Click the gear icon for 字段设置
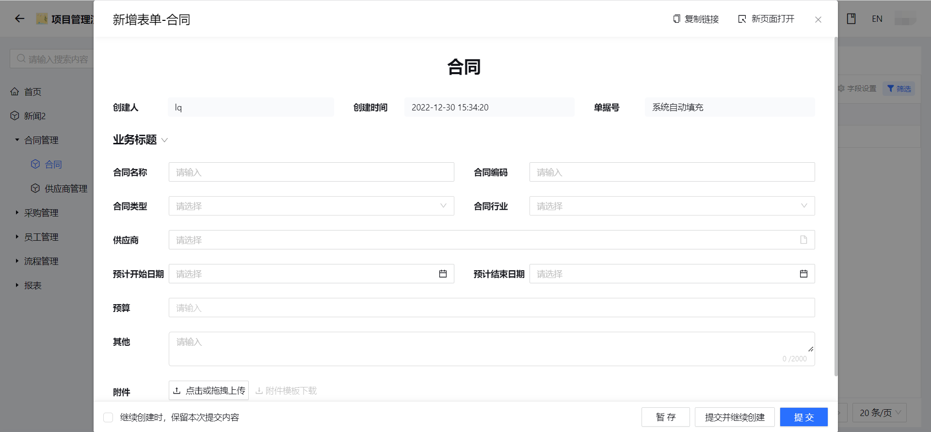931x432 pixels. point(841,89)
